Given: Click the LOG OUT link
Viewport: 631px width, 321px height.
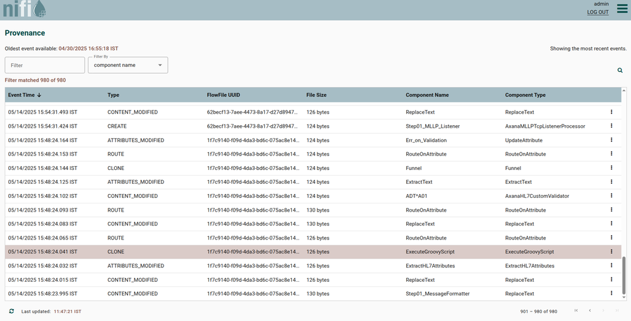Looking at the screenshot, I should pos(598,12).
